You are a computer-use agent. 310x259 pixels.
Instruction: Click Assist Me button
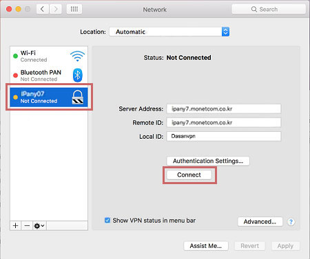pyautogui.click(x=206, y=246)
